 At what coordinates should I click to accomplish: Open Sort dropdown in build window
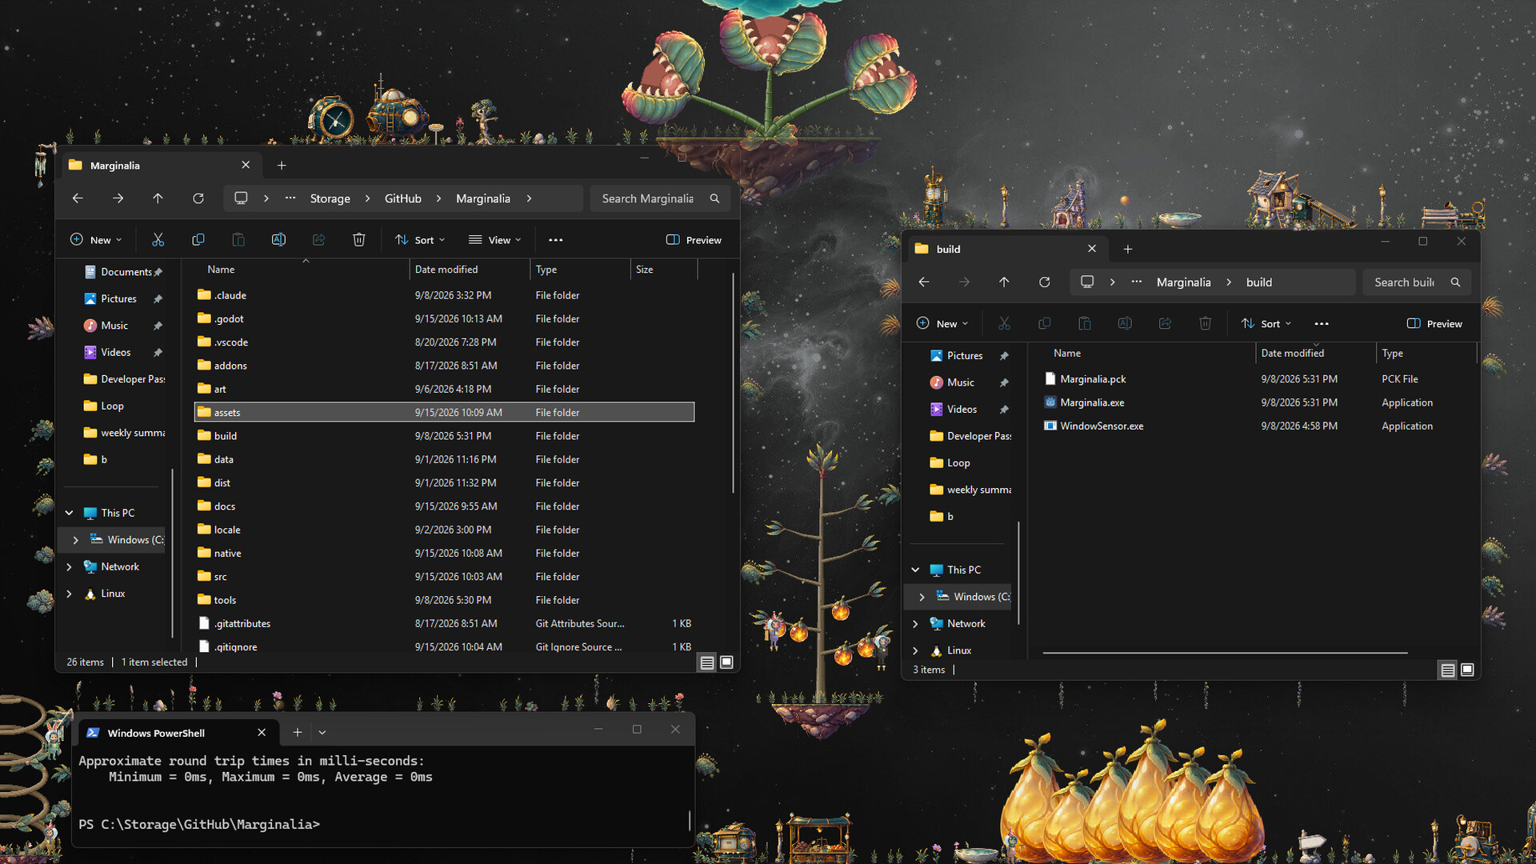click(1266, 324)
